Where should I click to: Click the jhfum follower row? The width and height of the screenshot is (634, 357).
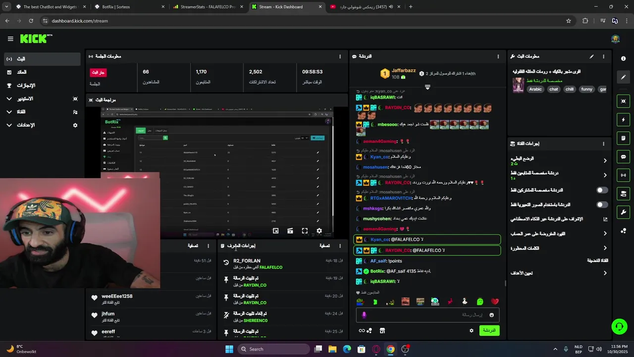(x=152, y=316)
